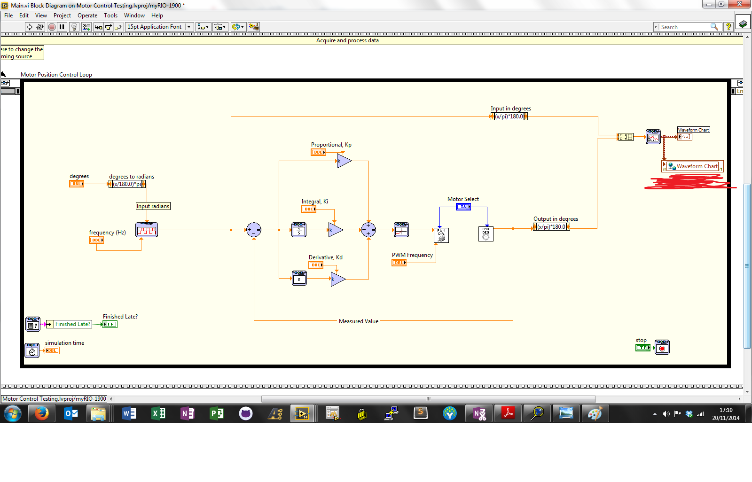Select the Halt Simulation block next to stop
752x482 pixels.
[662, 347]
